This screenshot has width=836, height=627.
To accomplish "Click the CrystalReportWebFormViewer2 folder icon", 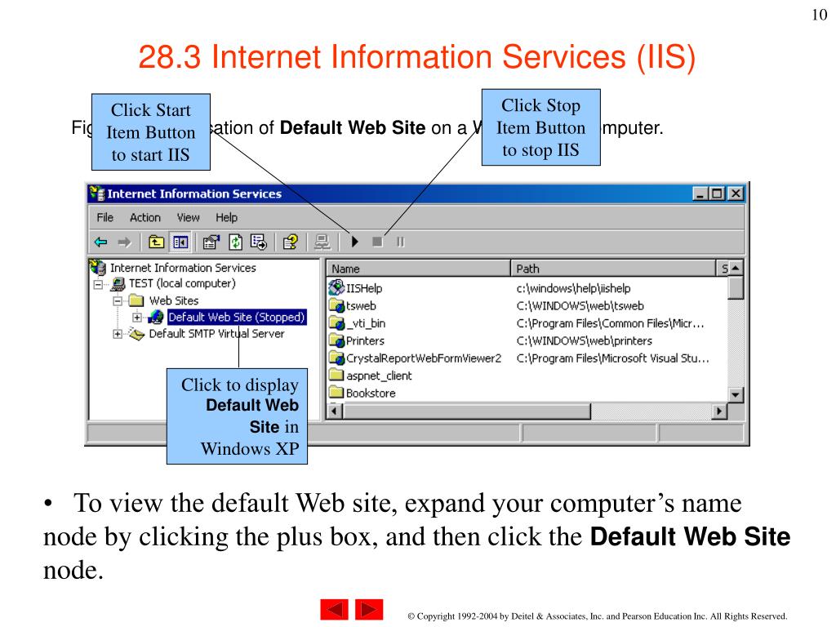I will pos(336,358).
